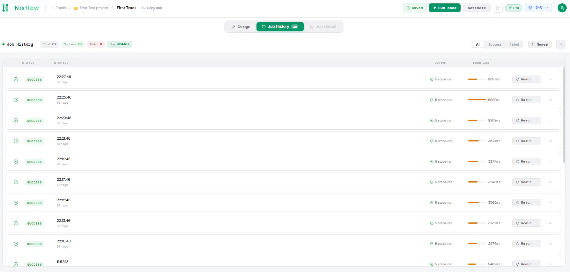Click the job list vertical scrollbar
570x272 pixels.
[564, 115]
